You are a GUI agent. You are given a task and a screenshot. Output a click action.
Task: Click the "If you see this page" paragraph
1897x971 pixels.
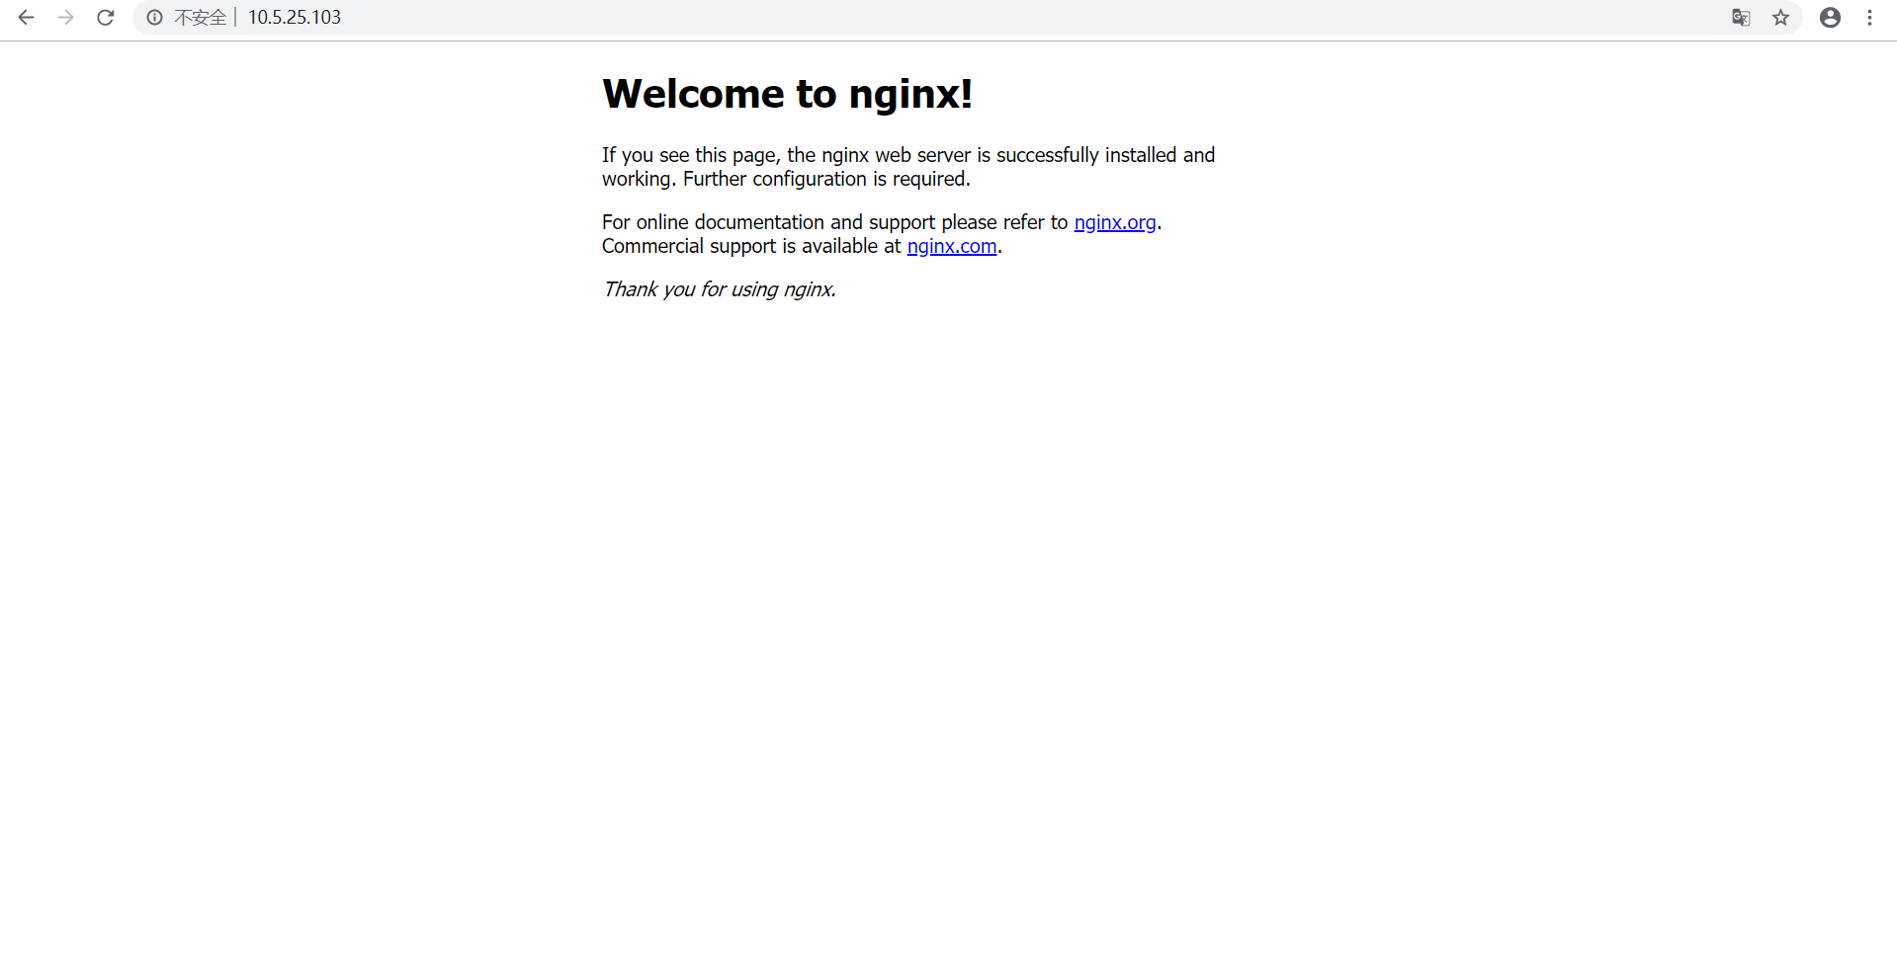pyautogui.click(x=908, y=167)
